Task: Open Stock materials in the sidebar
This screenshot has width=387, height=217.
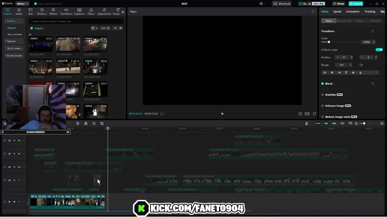Action: pyautogui.click(x=15, y=48)
